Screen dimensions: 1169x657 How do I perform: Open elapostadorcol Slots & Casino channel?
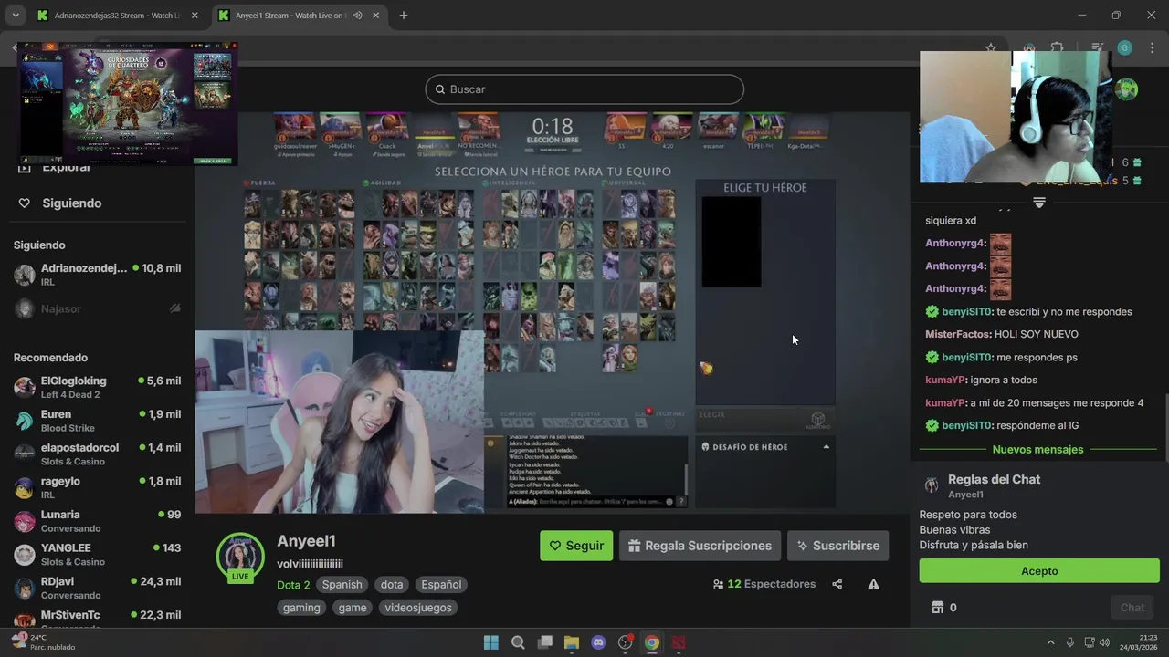pos(97,454)
